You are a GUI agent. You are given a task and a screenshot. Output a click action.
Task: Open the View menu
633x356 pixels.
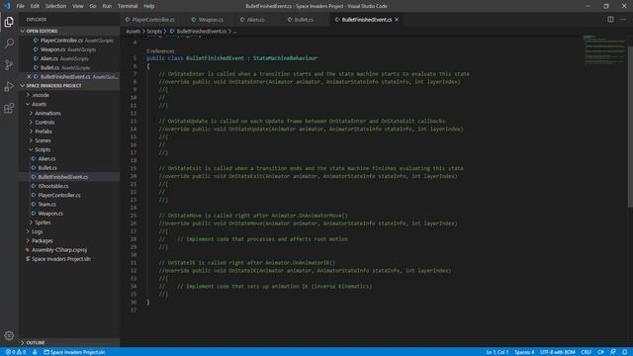78,6
